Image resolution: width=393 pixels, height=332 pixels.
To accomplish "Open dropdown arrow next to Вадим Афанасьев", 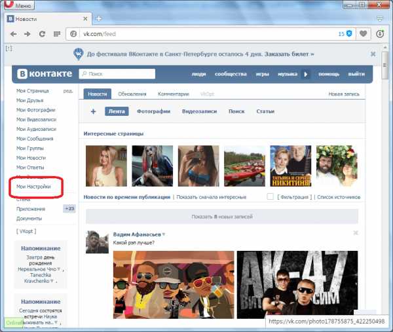I will tap(164, 234).
